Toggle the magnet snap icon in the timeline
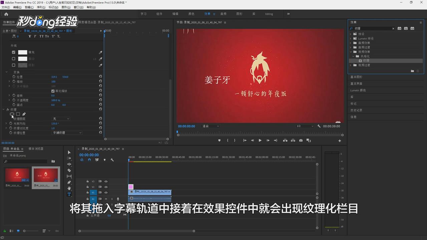 [89, 160]
